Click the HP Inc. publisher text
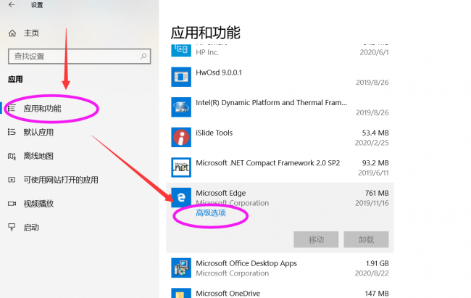The height and width of the screenshot is (298, 471). [207, 52]
